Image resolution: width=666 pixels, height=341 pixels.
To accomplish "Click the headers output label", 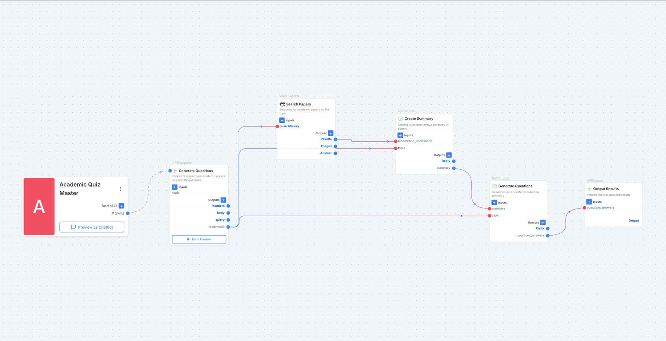I will click(x=219, y=206).
